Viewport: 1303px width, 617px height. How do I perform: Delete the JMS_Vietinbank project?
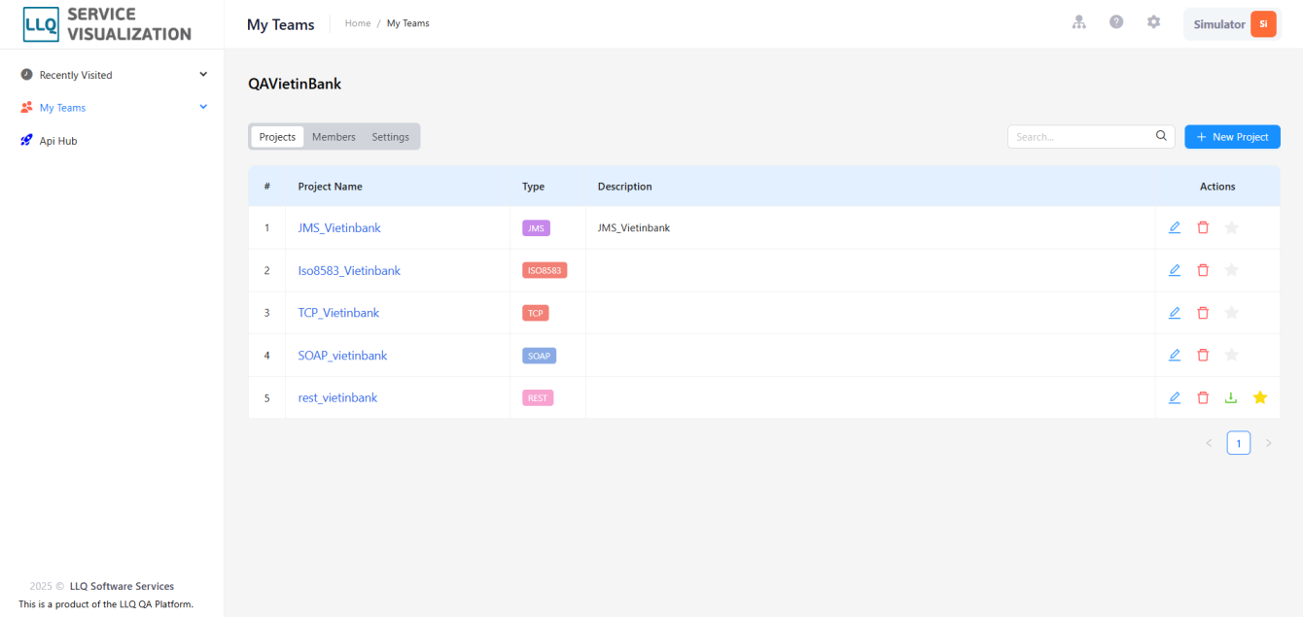pos(1203,227)
